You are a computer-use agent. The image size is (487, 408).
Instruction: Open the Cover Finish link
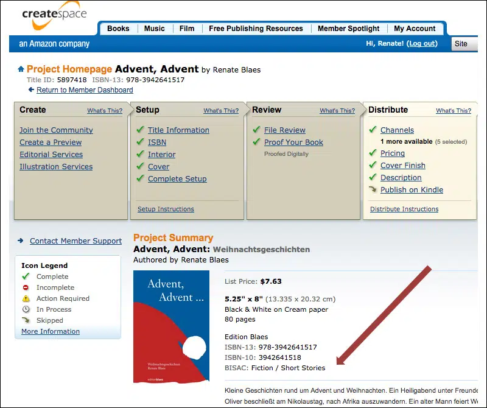tap(403, 165)
